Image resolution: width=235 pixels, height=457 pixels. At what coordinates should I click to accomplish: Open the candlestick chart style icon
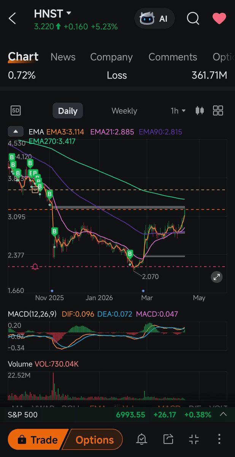coord(200,111)
